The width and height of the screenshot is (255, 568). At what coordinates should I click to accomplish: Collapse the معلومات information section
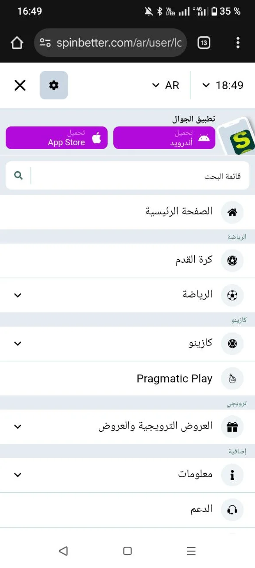(17, 474)
